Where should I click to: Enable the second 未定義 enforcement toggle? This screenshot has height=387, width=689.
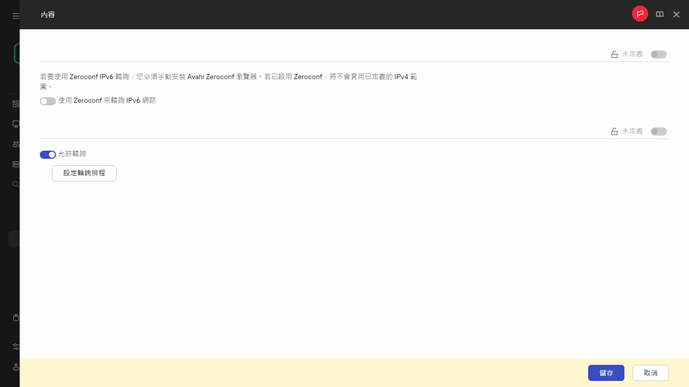(658, 131)
